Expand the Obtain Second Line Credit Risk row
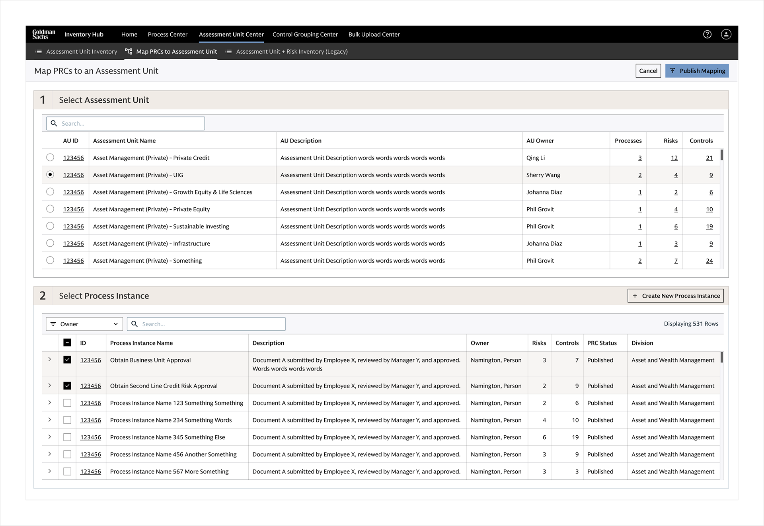Image resolution: width=764 pixels, height=526 pixels. click(x=50, y=385)
